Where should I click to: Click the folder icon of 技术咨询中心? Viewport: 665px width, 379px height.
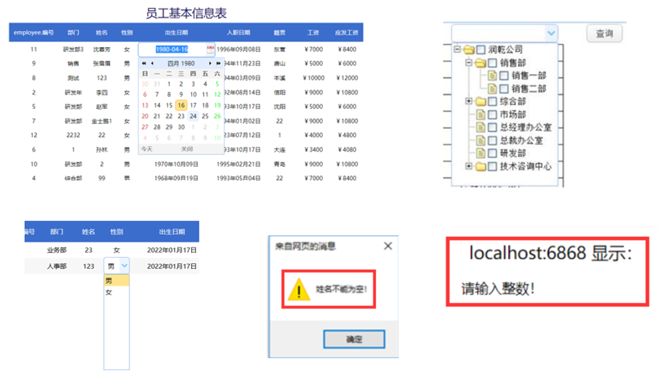[x=481, y=166]
